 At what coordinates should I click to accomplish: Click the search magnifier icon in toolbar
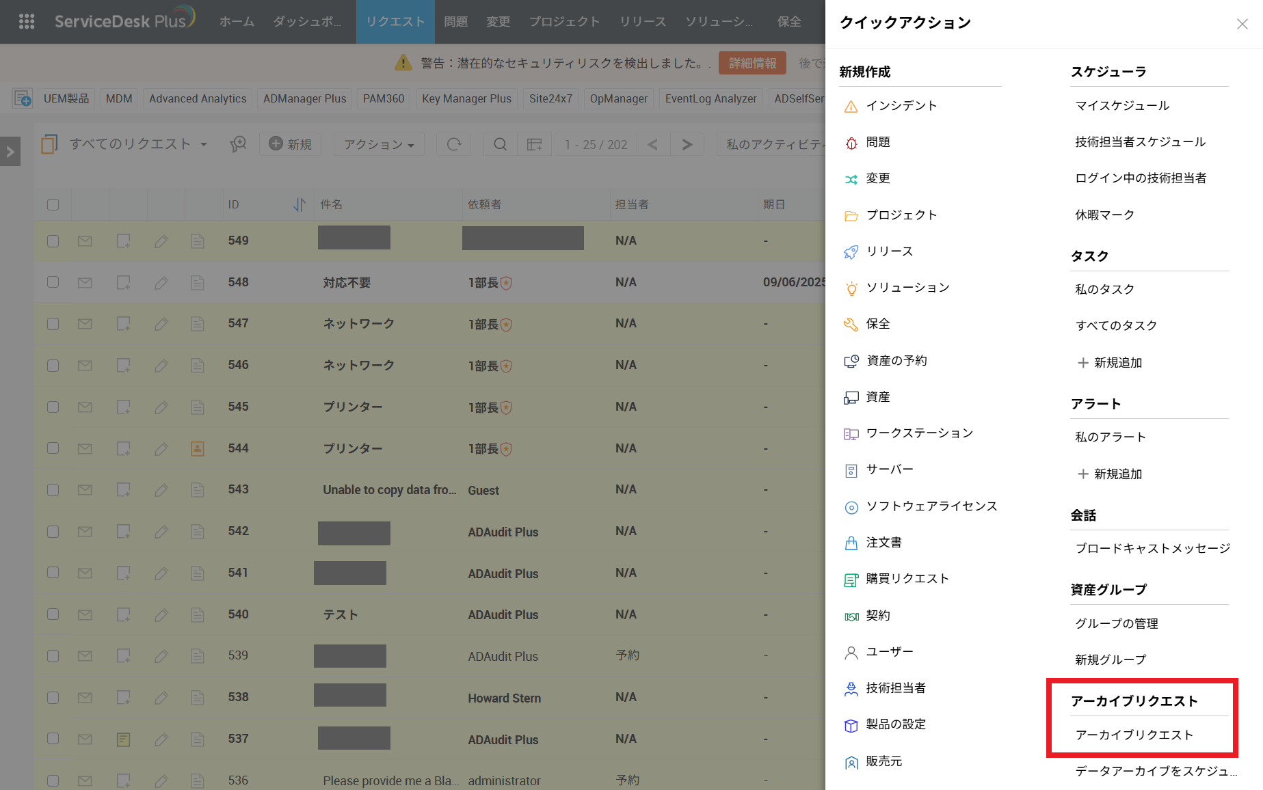click(500, 144)
